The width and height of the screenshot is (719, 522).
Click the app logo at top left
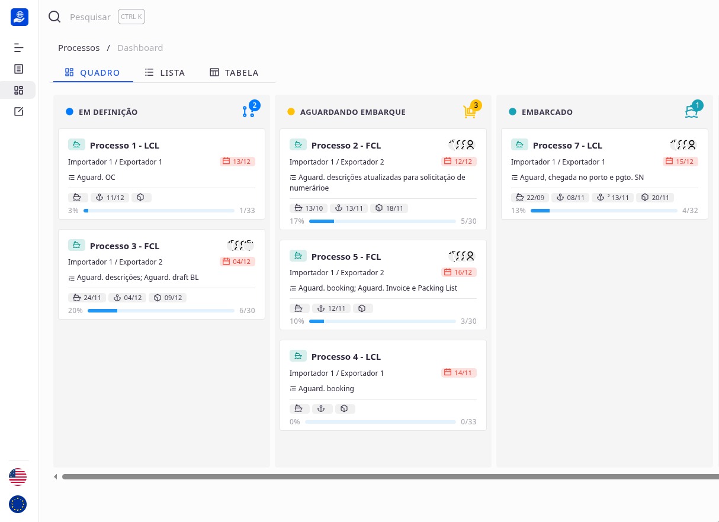[20, 17]
